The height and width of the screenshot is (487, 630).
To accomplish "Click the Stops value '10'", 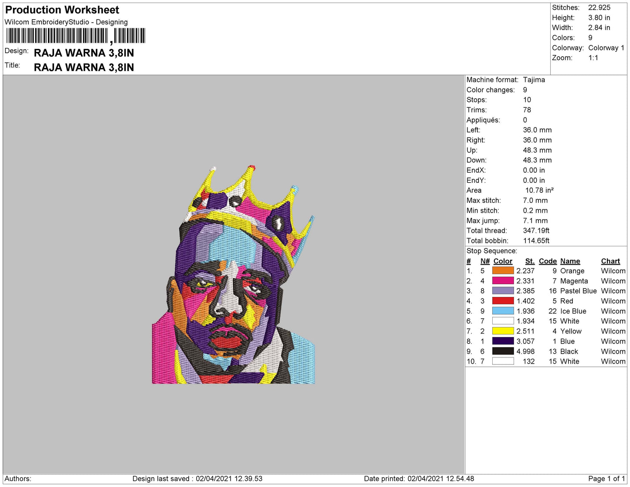I will pos(527,100).
